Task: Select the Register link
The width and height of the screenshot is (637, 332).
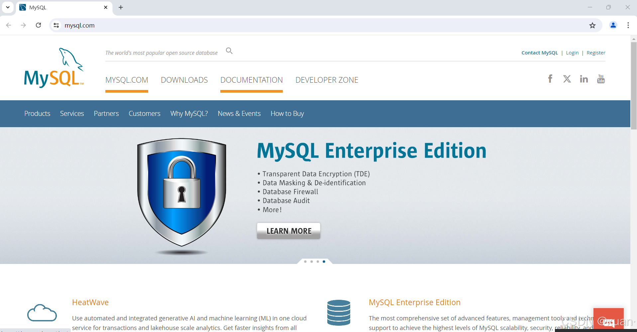Action: click(x=595, y=52)
